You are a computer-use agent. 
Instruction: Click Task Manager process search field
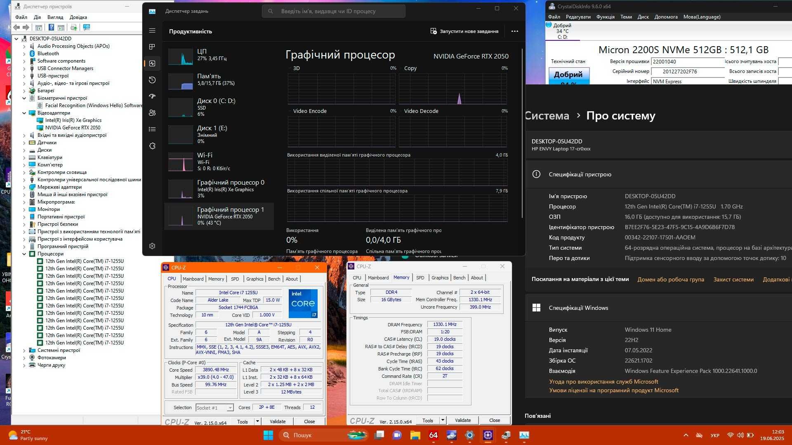pyautogui.click(x=334, y=11)
